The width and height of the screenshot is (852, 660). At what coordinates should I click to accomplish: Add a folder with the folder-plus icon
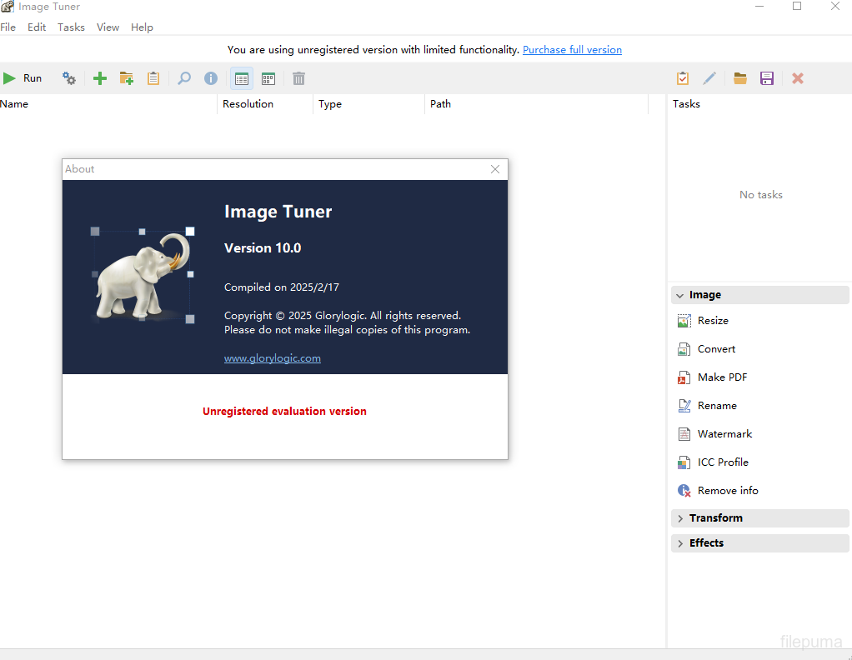[x=127, y=78]
